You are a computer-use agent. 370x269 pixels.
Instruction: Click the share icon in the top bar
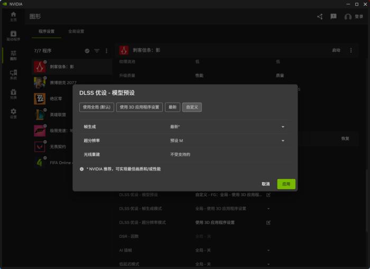[x=320, y=16]
